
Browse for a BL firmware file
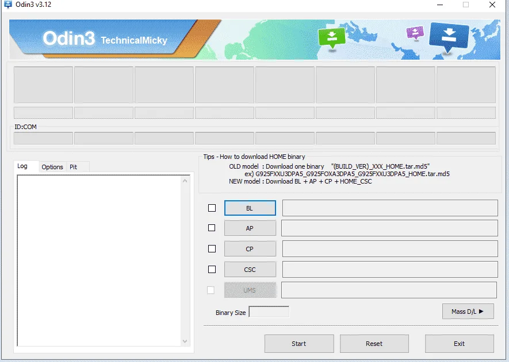[250, 208]
